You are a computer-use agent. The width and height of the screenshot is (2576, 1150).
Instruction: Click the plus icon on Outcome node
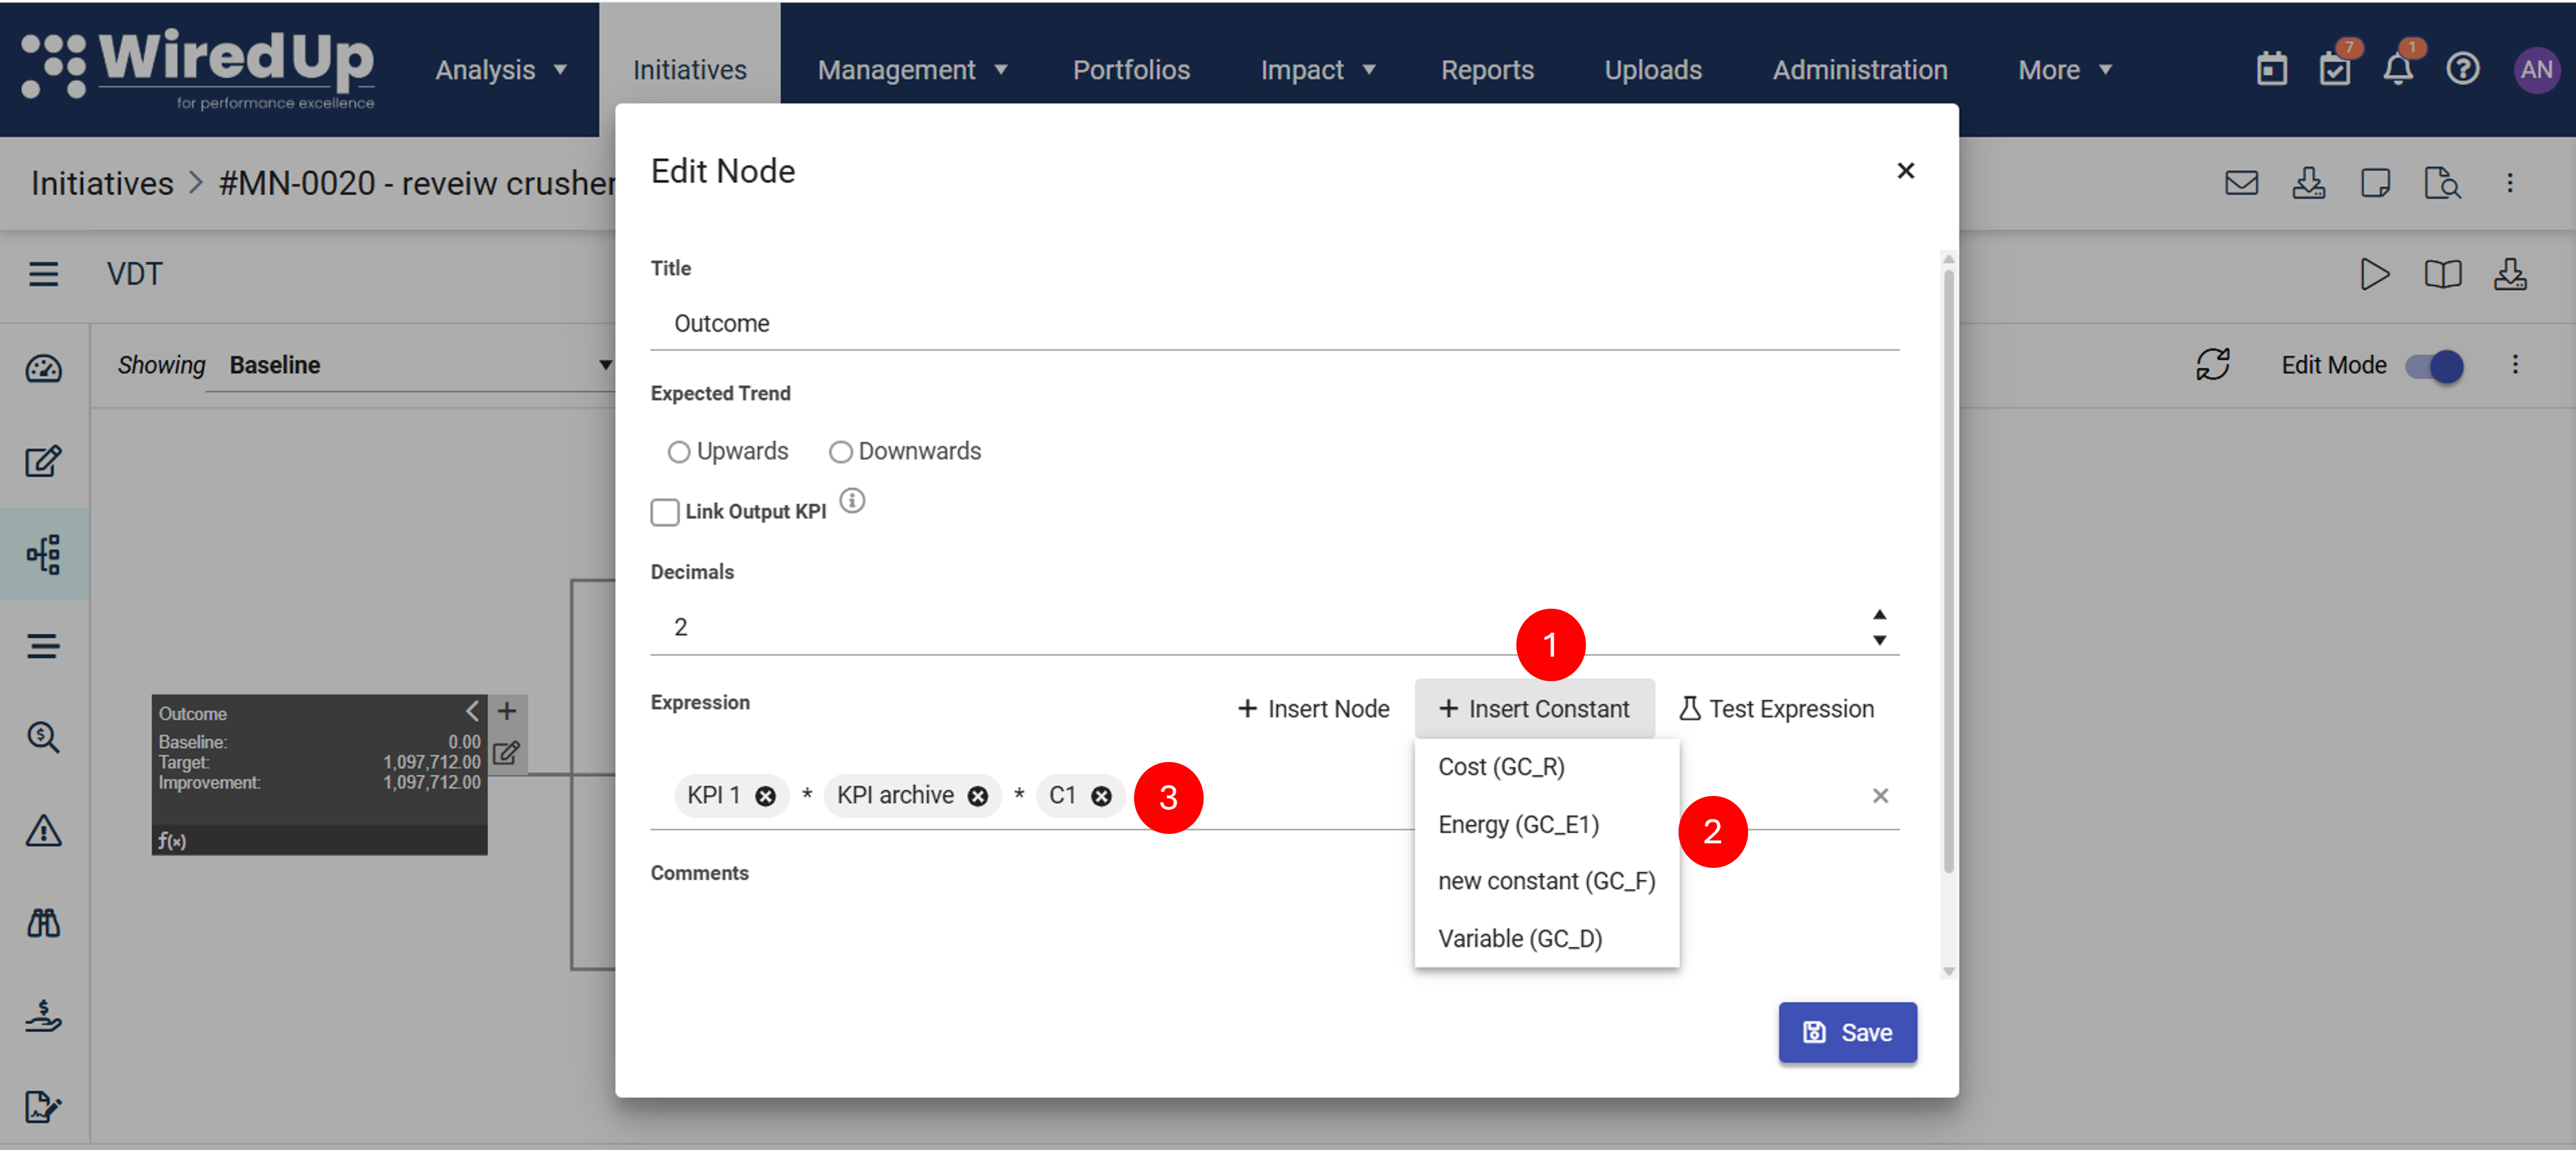507,711
